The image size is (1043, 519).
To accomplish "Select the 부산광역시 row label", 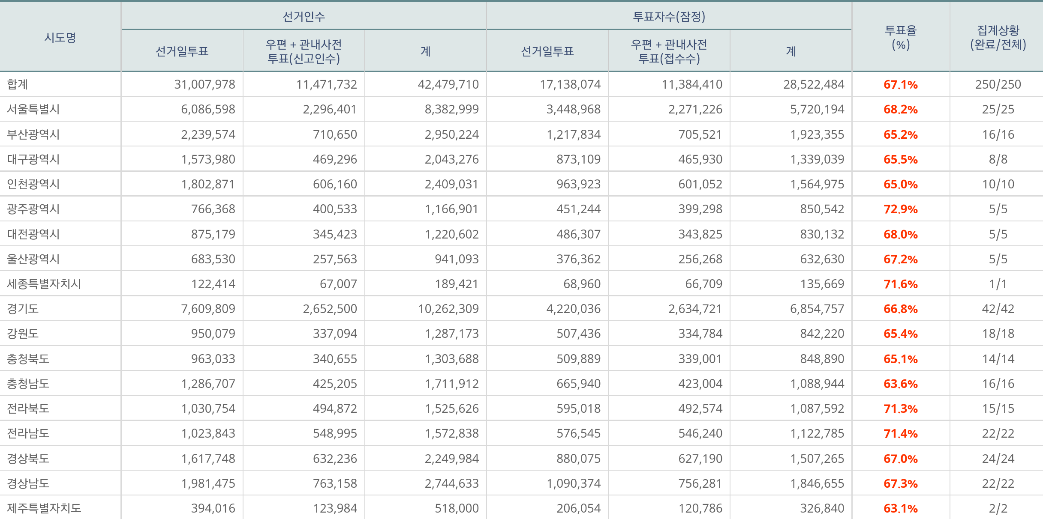I will pos(33,134).
